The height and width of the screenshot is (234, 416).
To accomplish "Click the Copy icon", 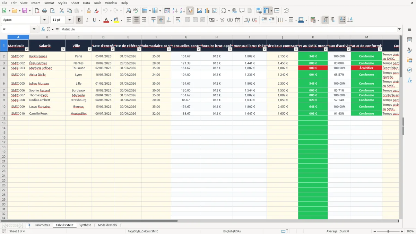I will pyautogui.click(x=69, y=11).
